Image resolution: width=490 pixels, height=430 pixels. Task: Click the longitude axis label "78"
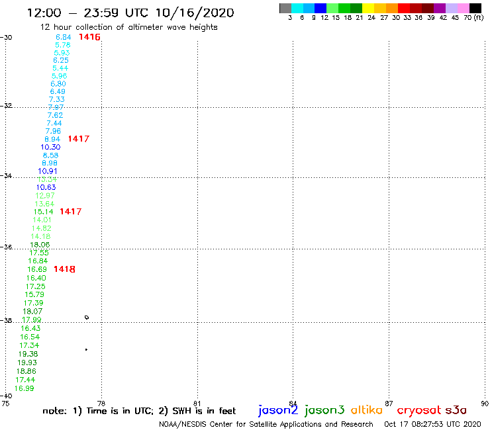101,404
